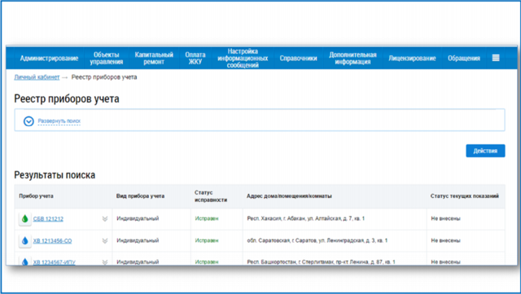Open the Обращения menu
The width and height of the screenshot is (521, 294).
click(464, 58)
